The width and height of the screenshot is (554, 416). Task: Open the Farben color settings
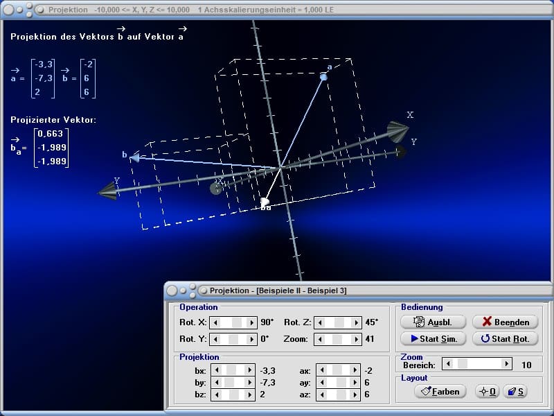[x=440, y=391]
